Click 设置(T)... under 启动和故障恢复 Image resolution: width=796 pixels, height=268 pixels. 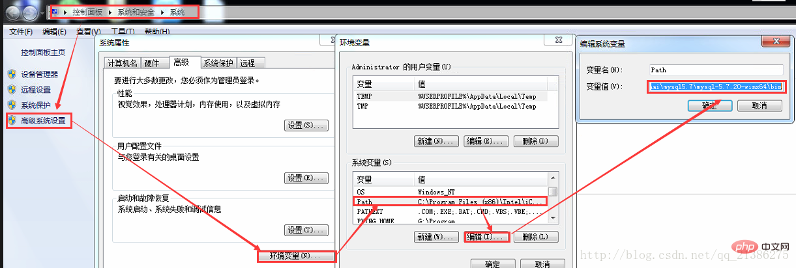pos(306,230)
